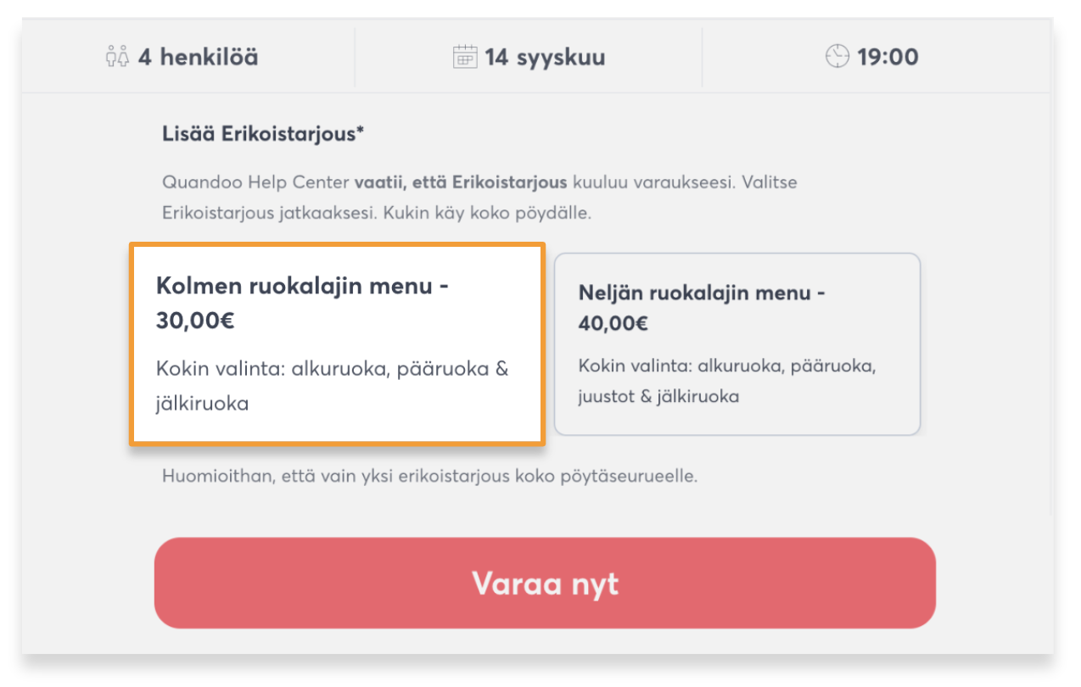Select the Neljän ruokalajin menu offer card

[x=737, y=343]
